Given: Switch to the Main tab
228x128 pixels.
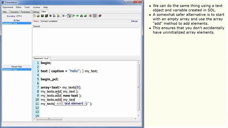Looking at the screenshot, I should coord(5,12).
